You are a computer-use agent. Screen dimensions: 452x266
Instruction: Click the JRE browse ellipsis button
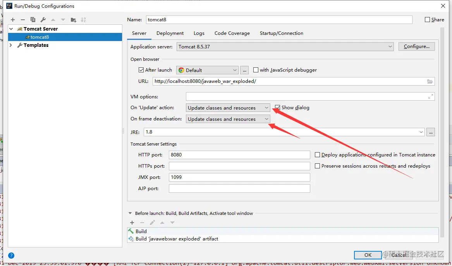click(x=431, y=132)
